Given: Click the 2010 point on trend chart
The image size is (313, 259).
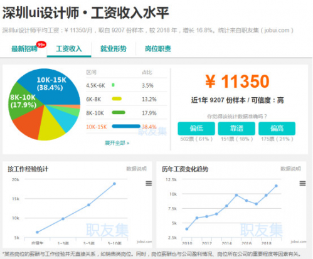Looking at the screenshot, I should (x=187, y=229).
